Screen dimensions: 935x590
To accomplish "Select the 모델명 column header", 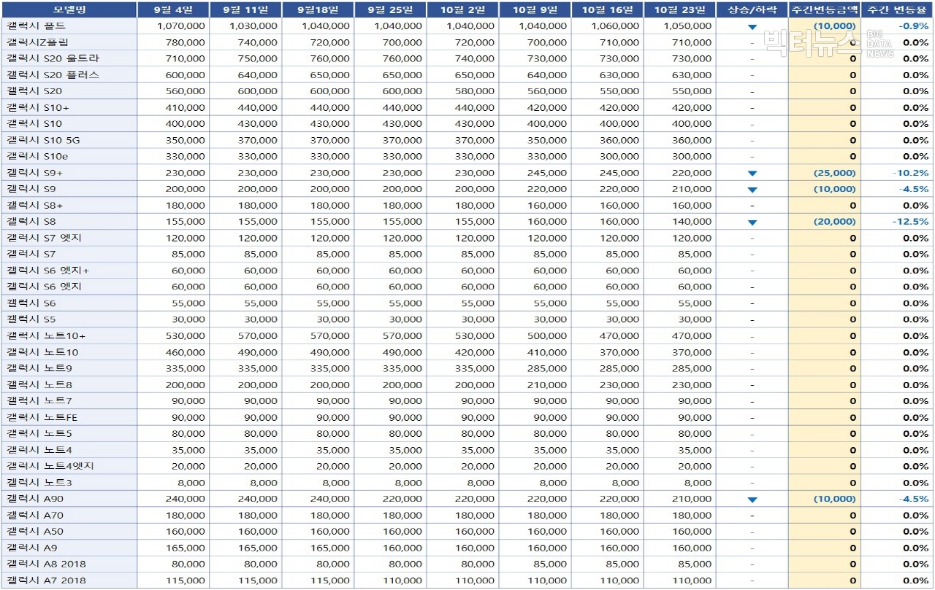I will (69, 9).
